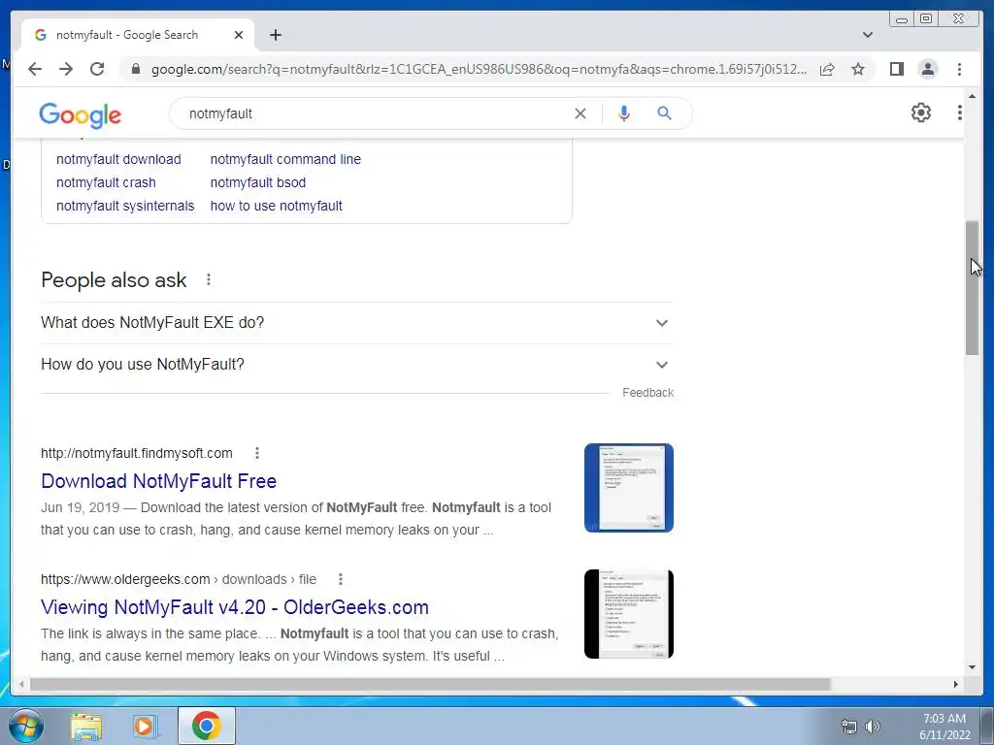Screen dimensions: 994x745
Task: Open Chrome three-dot menu
Action: [959, 69]
